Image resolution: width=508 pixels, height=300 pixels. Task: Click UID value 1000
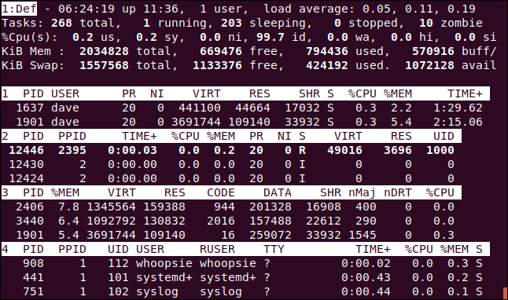pyautogui.click(x=440, y=150)
